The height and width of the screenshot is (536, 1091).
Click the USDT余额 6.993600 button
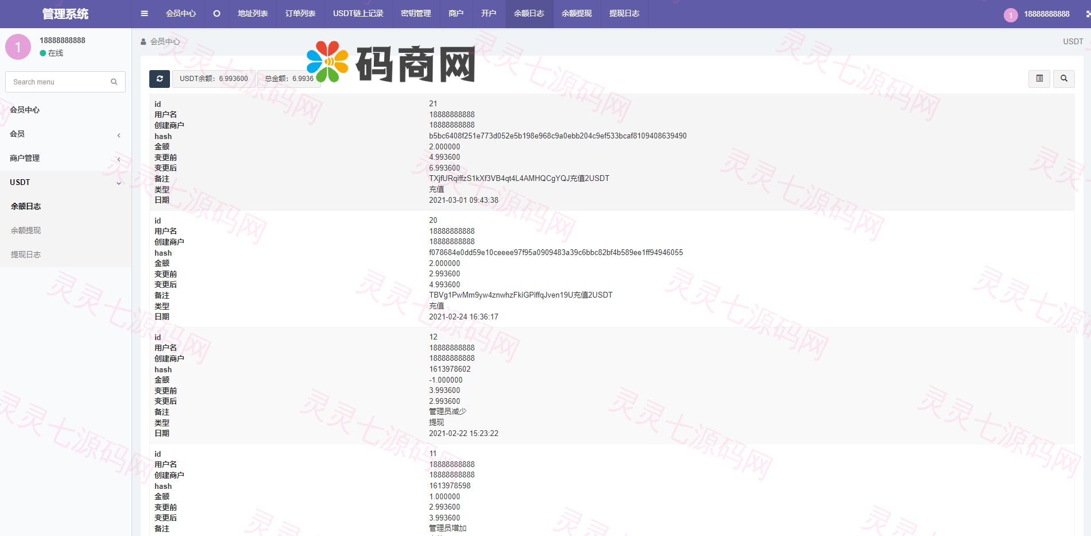tap(214, 79)
